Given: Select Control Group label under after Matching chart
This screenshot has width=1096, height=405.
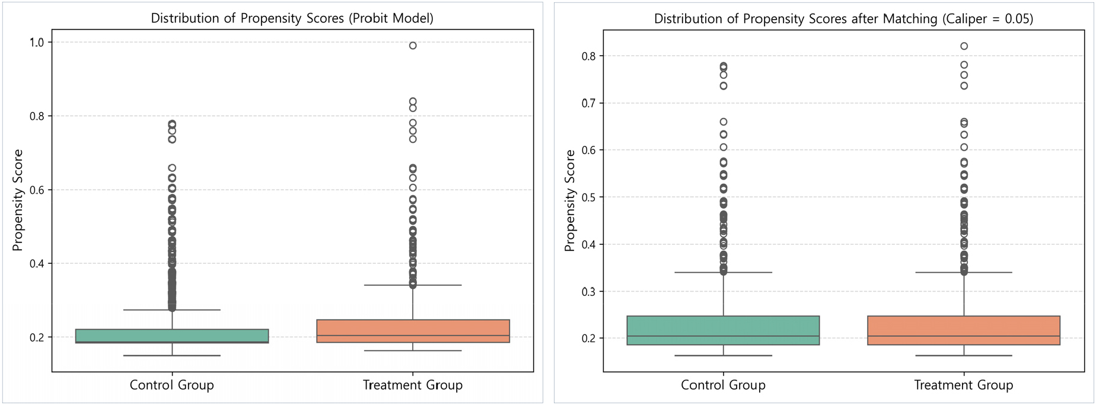Looking at the screenshot, I should pos(723,385).
